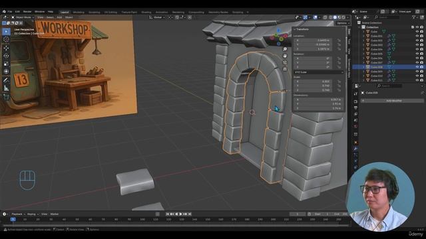This screenshot has width=426, height=239.
Task: Select material preview shading mode
Action: coord(339,17)
